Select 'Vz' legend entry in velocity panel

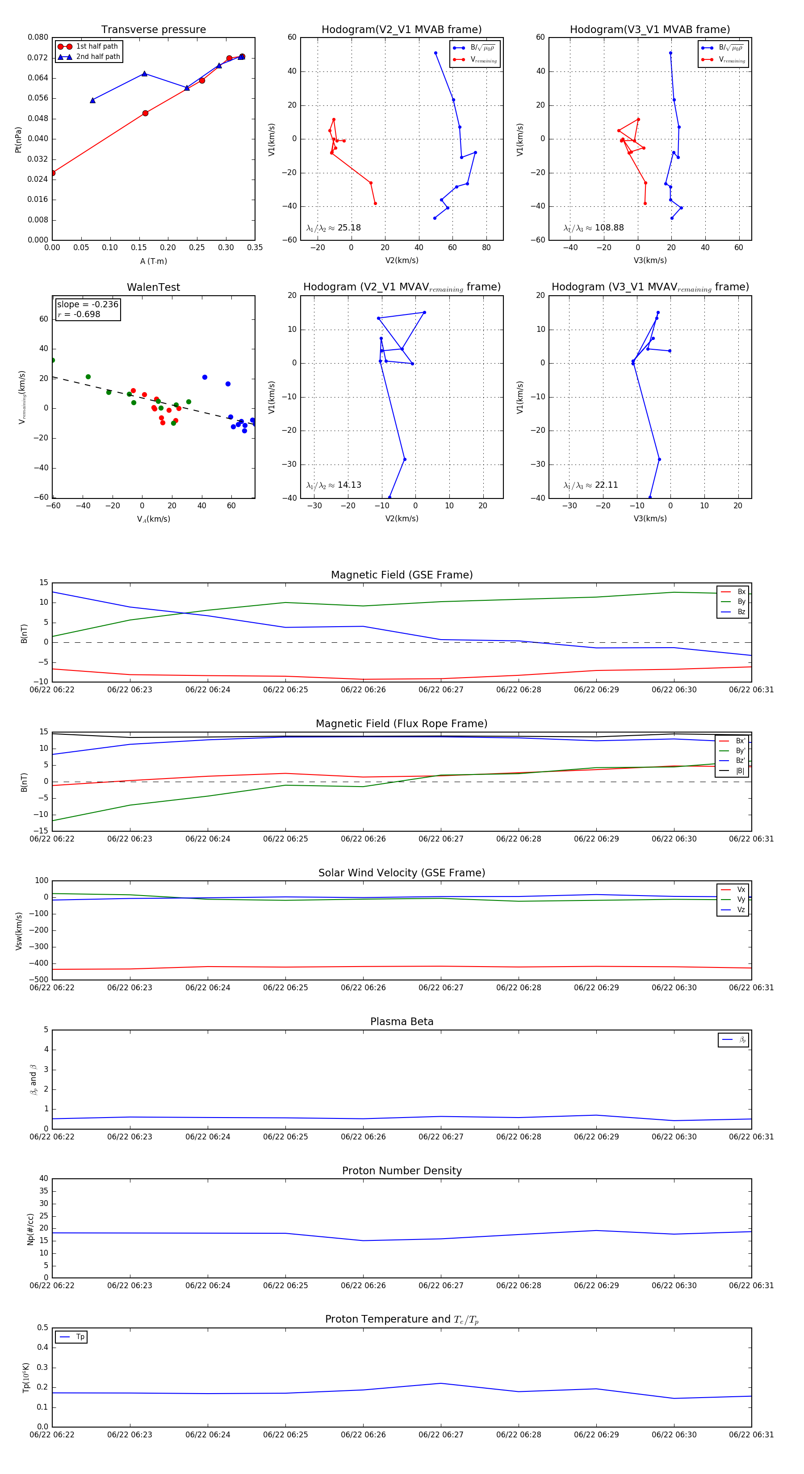pyautogui.click(x=733, y=909)
